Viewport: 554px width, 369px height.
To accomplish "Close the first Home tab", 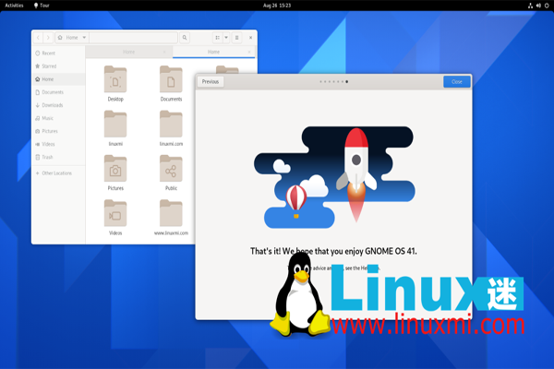I will [164, 52].
